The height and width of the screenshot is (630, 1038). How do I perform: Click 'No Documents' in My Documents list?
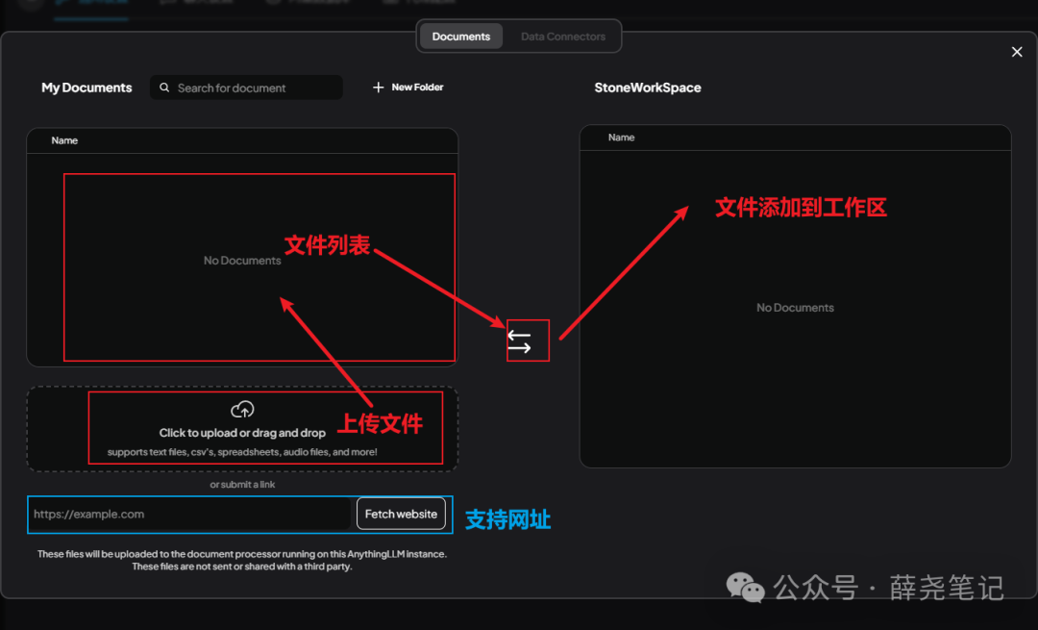pyautogui.click(x=242, y=261)
